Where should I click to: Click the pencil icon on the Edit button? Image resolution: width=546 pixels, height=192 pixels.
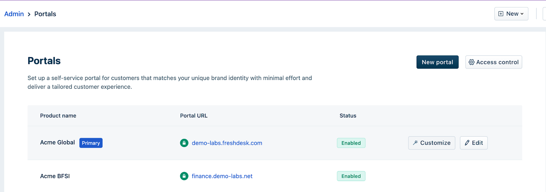pyautogui.click(x=467, y=143)
